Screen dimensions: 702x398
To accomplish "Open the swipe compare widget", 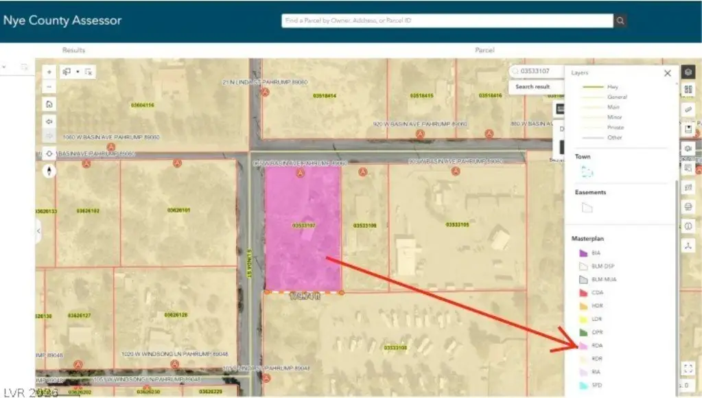I will [688, 226].
